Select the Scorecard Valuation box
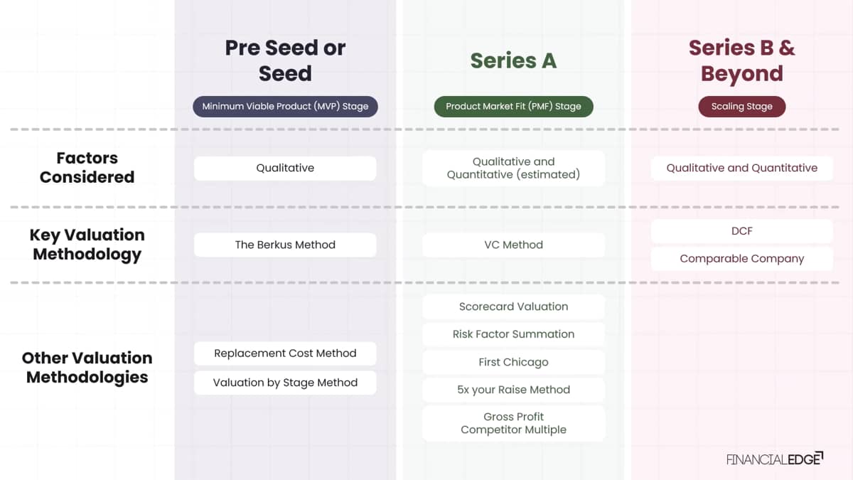The height and width of the screenshot is (480, 853). pos(513,306)
